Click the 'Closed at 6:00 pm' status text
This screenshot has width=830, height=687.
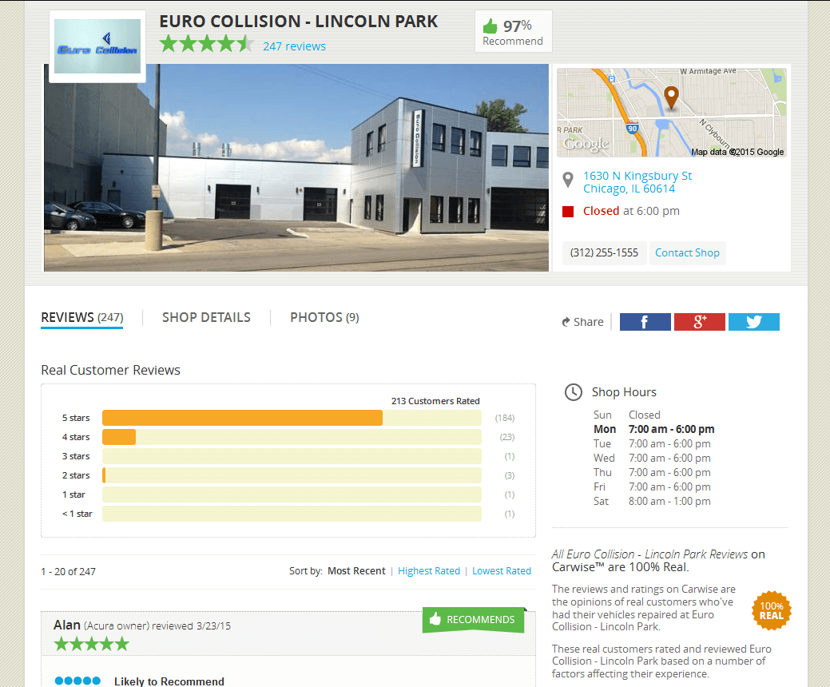click(x=631, y=211)
